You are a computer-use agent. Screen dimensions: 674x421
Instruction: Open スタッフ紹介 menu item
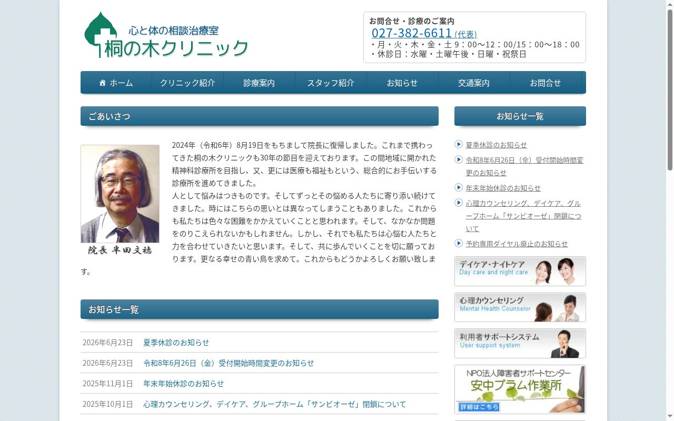click(331, 83)
